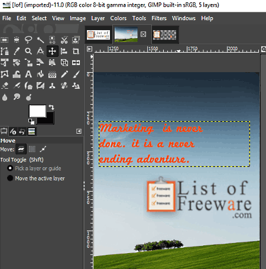Pick the Color Picker eyedropper tool
The height and width of the screenshot is (269, 266).
coord(17,51)
